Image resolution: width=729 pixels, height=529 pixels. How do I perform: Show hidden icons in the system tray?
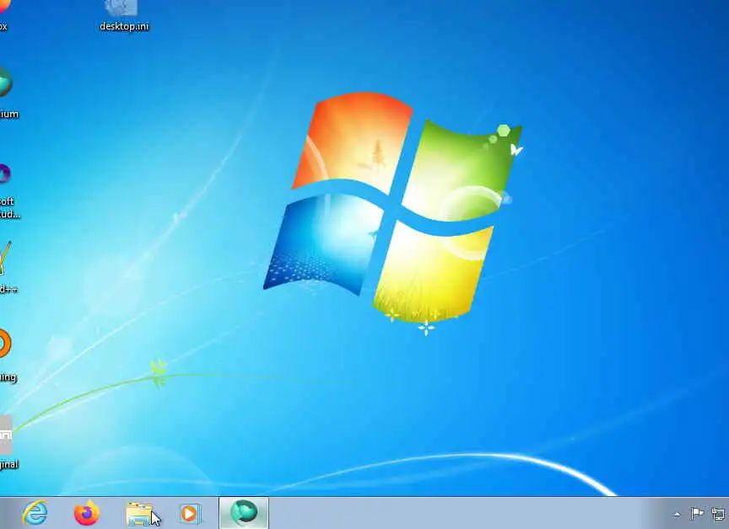click(677, 514)
